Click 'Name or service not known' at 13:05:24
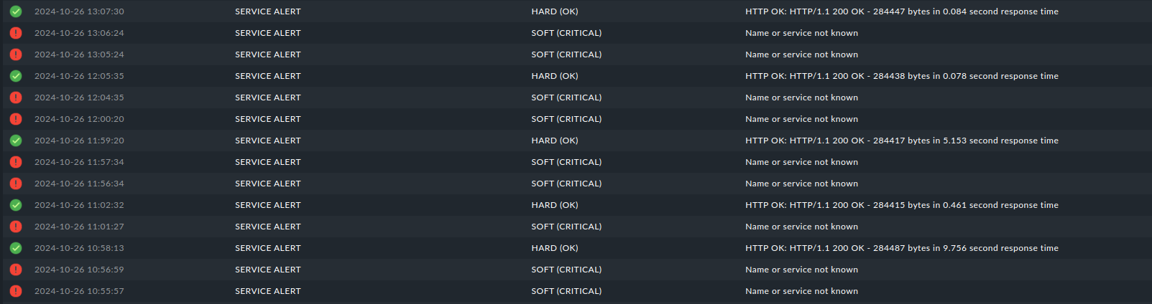 pyautogui.click(x=801, y=54)
